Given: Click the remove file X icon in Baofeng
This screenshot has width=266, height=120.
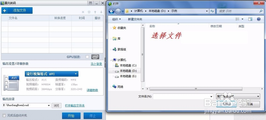Looking at the screenshot, I should click(83, 12).
